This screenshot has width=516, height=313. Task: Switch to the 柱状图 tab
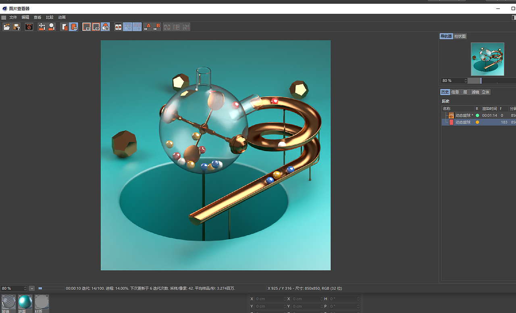[x=460, y=36]
